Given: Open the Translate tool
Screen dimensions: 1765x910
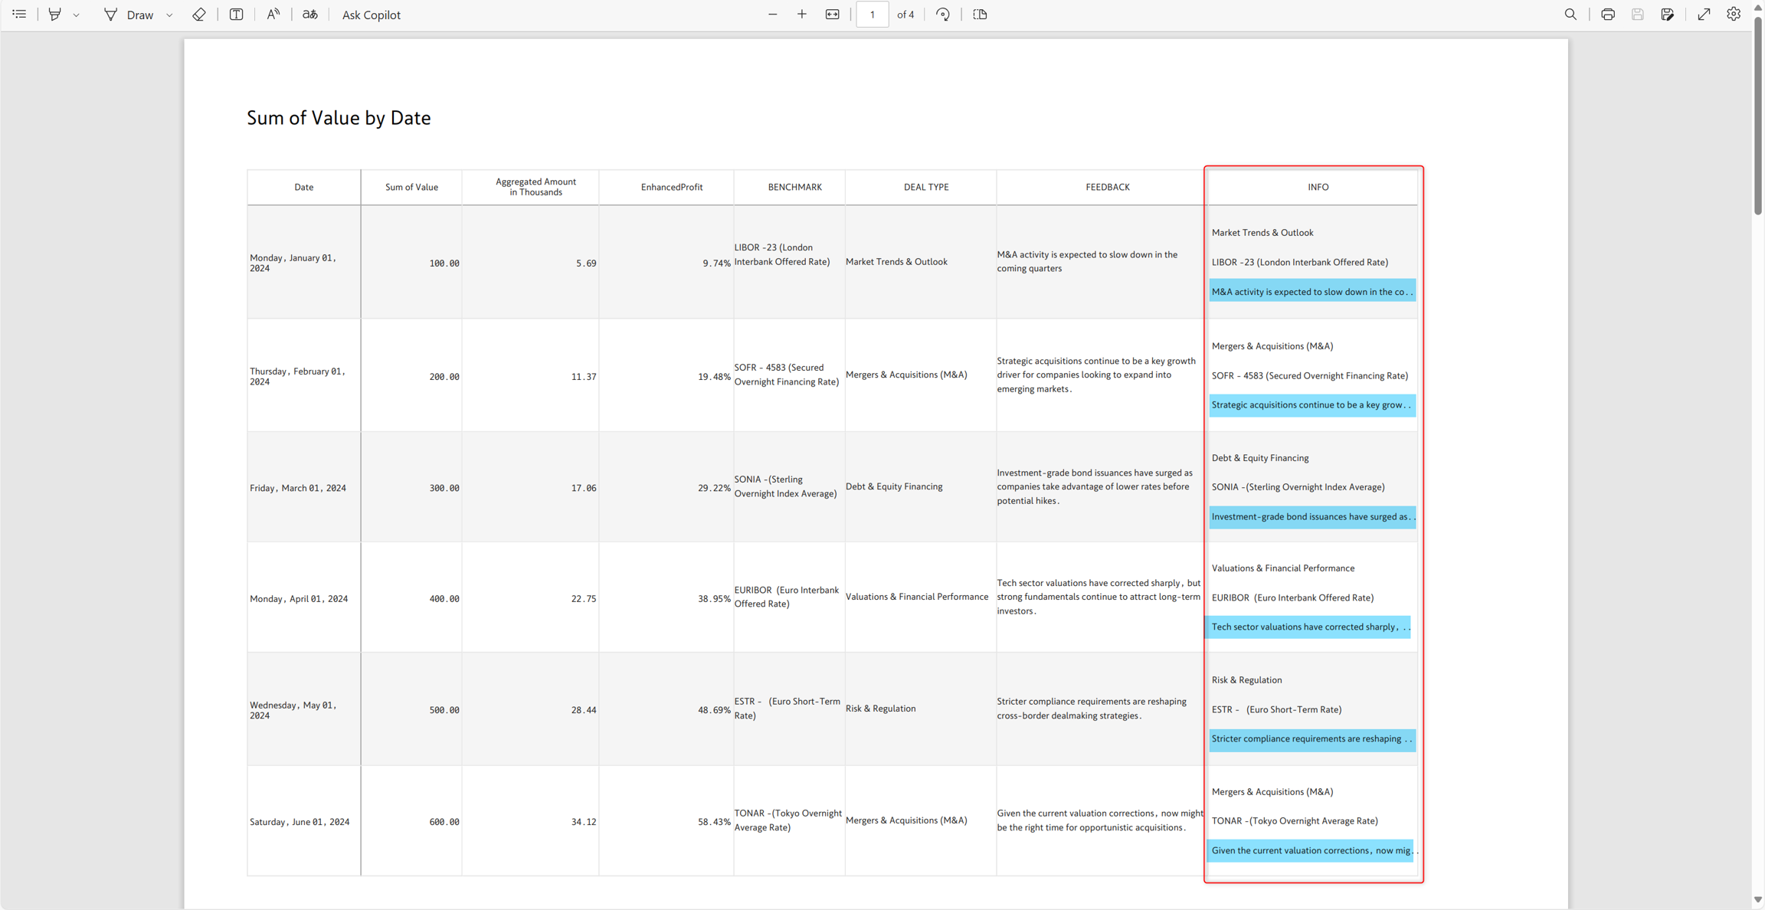Looking at the screenshot, I should pyautogui.click(x=310, y=15).
